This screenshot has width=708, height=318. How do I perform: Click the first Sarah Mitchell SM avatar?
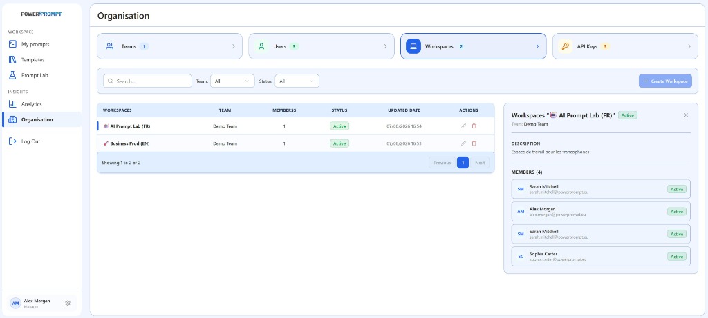coord(521,189)
